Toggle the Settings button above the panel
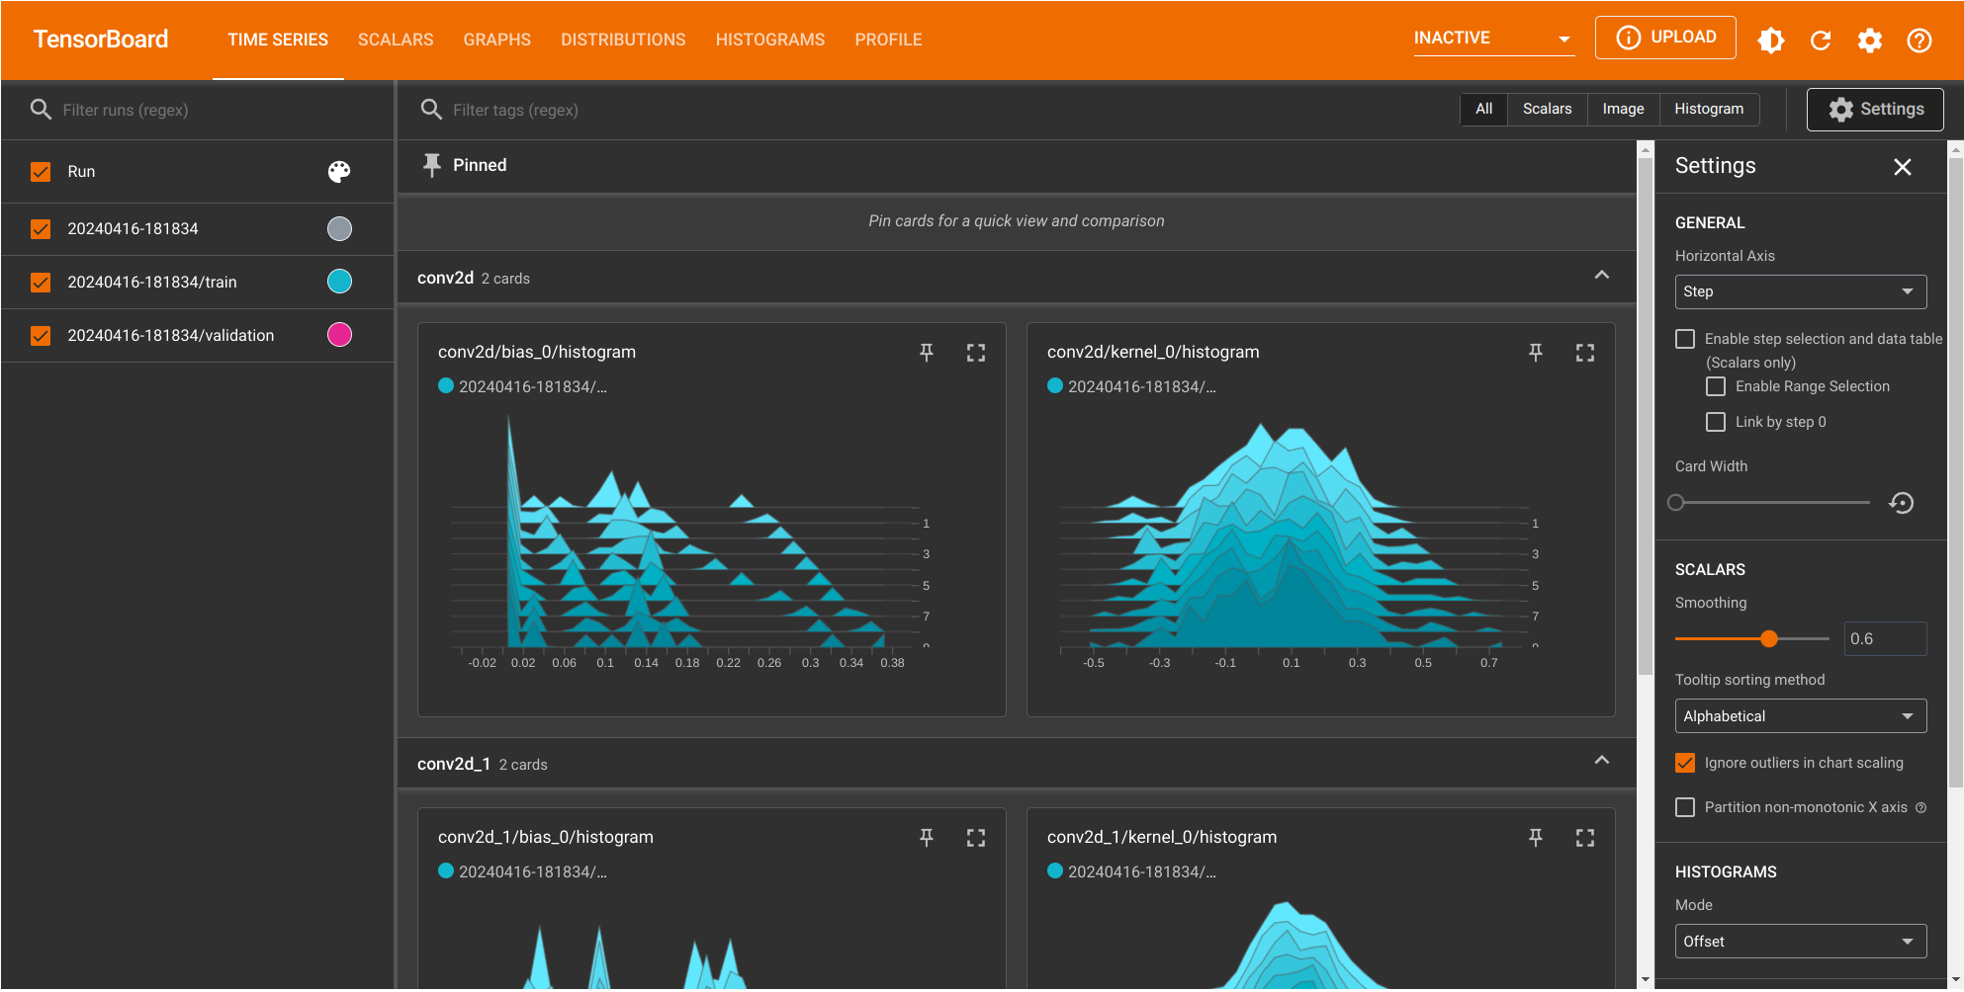This screenshot has height=992, width=1964. [1875, 110]
